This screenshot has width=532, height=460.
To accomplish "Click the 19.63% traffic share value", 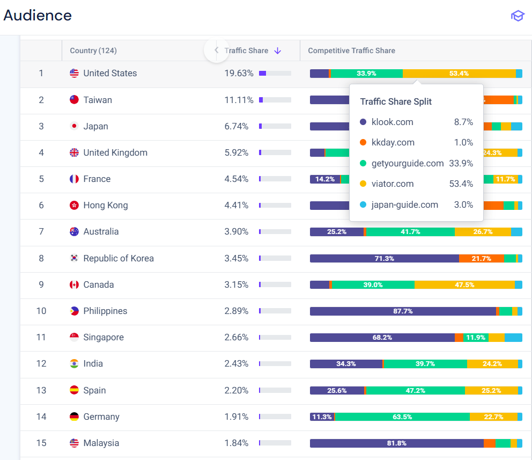I will coord(239,74).
